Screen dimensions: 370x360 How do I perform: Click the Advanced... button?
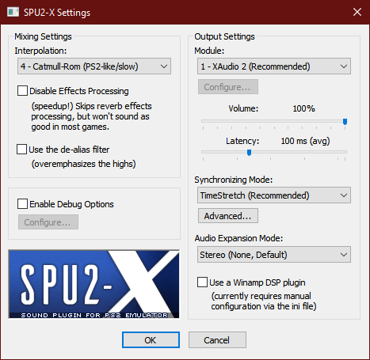click(x=228, y=216)
